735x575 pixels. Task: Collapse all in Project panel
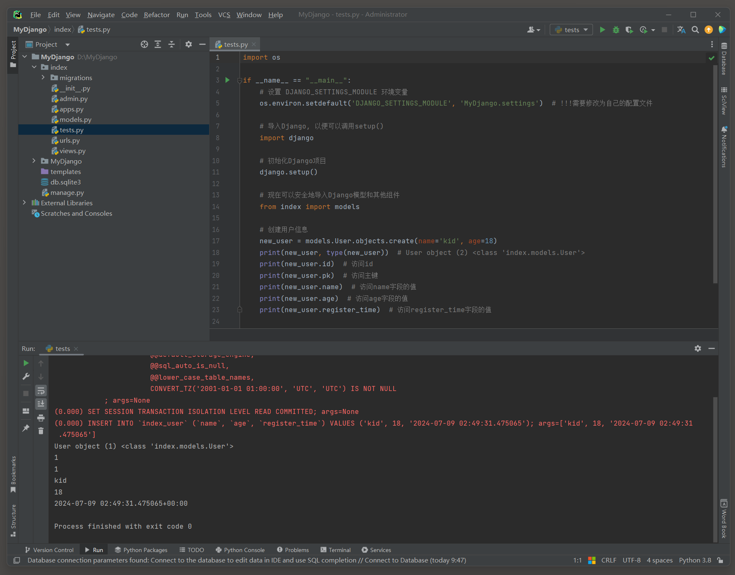(172, 44)
